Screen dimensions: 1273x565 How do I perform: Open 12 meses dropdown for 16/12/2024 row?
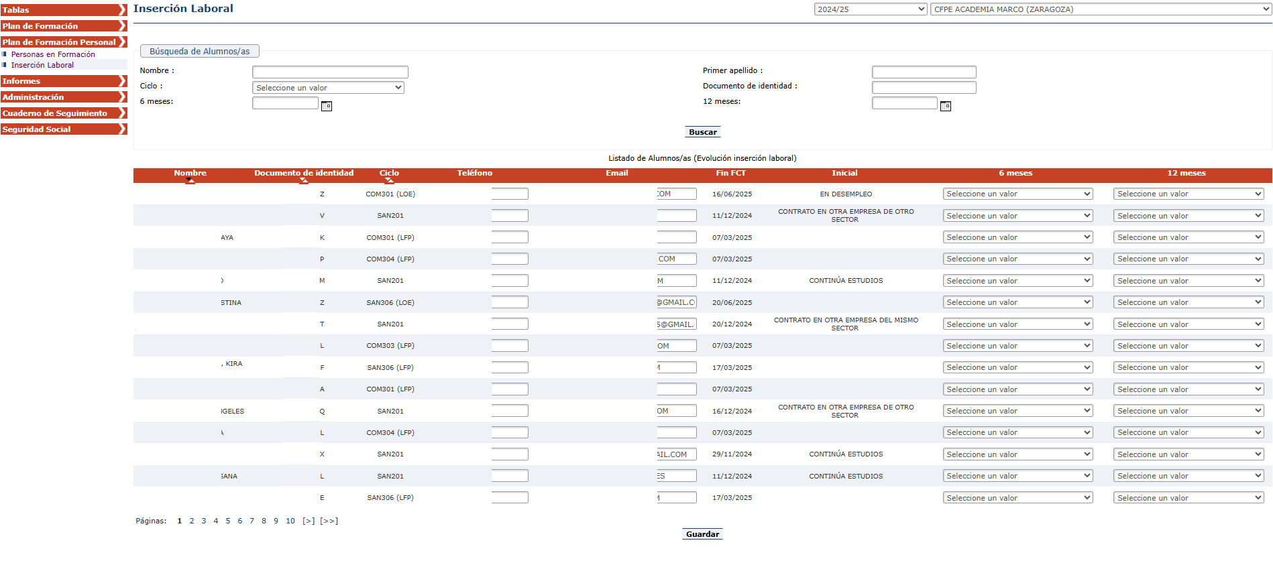click(x=1188, y=411)
